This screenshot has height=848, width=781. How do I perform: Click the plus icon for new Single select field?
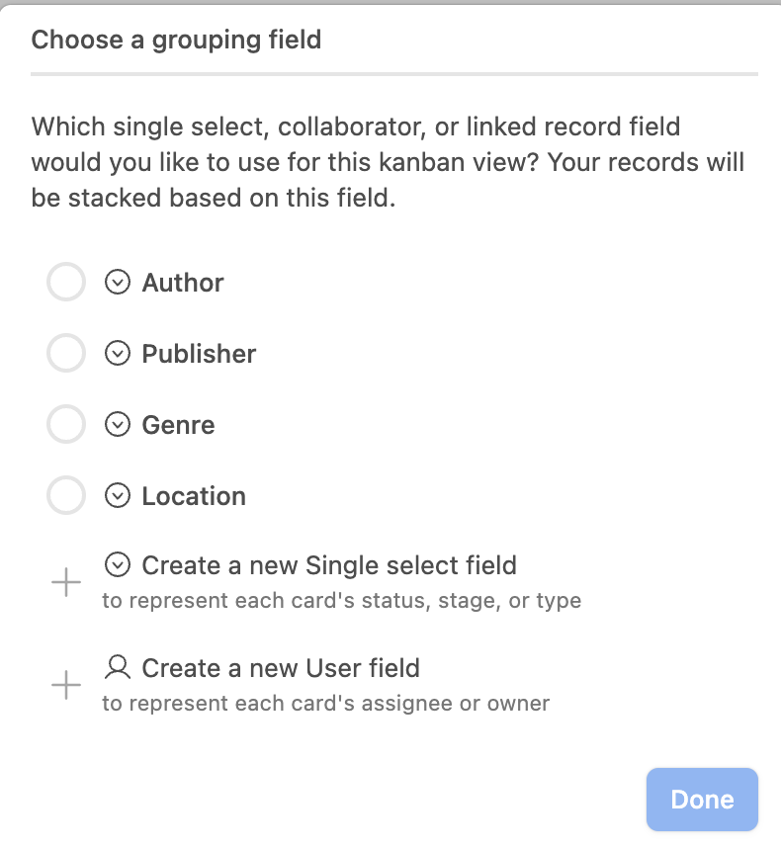[66, 583]
